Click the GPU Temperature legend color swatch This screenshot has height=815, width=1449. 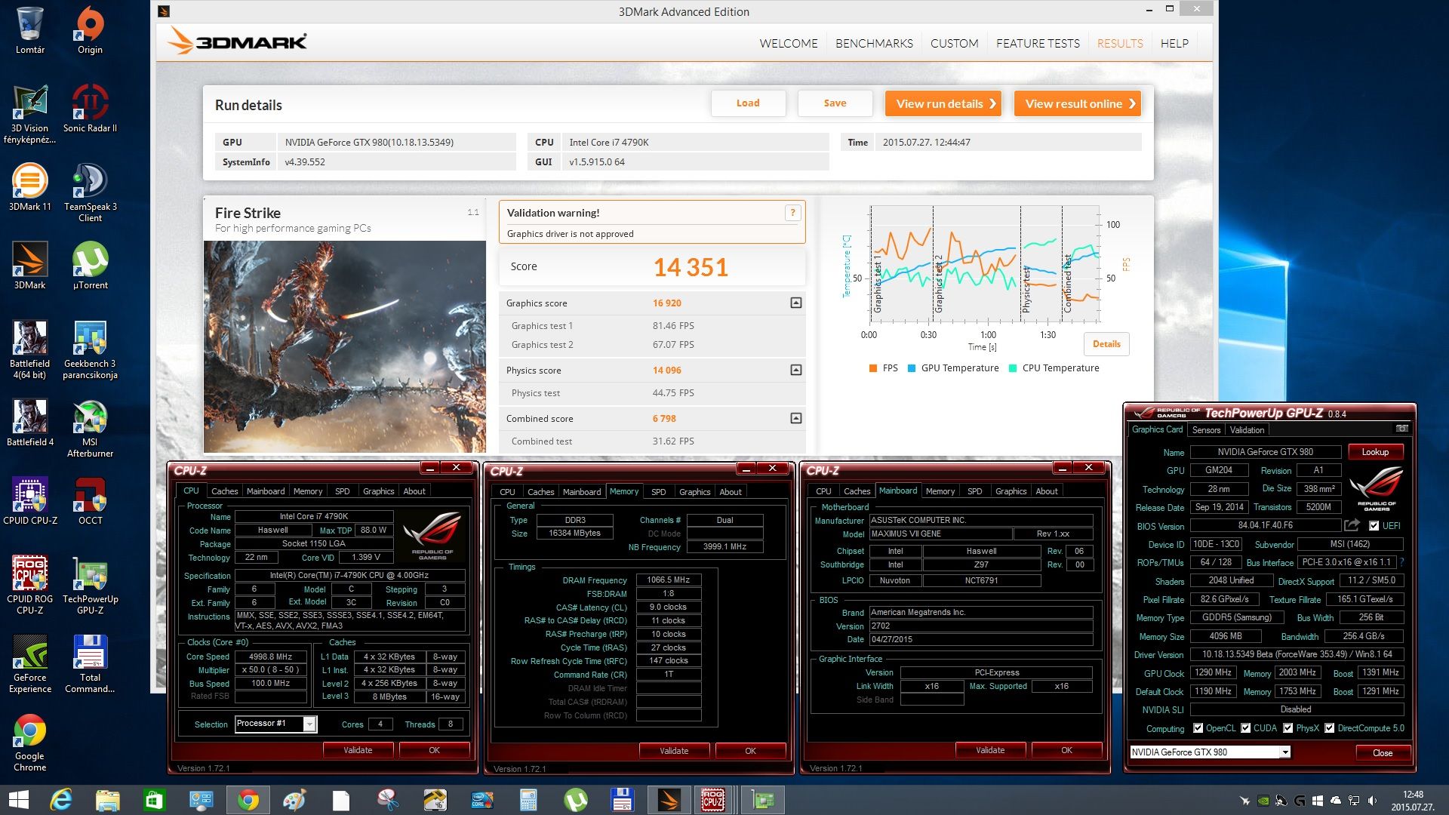(x=912, y=368)
